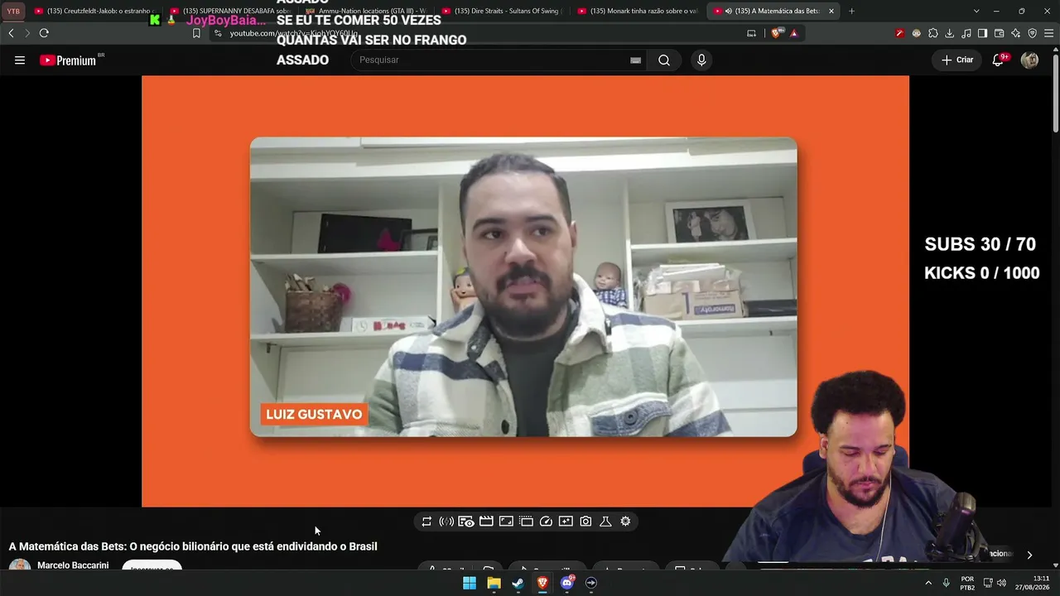Take a video screenshot with camera button
The height and width of the screenshot is (596, 1060).
(585, 521)
